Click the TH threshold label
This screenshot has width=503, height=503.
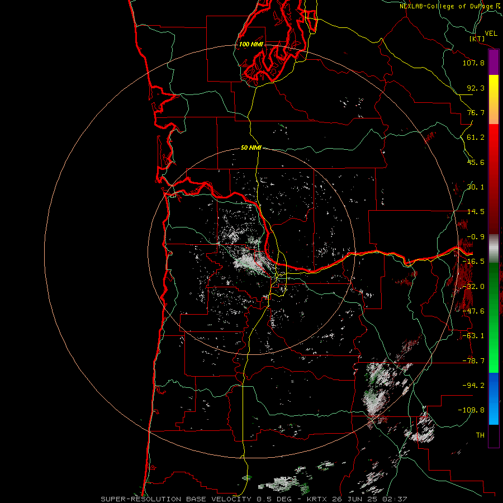tap(480, 435)
